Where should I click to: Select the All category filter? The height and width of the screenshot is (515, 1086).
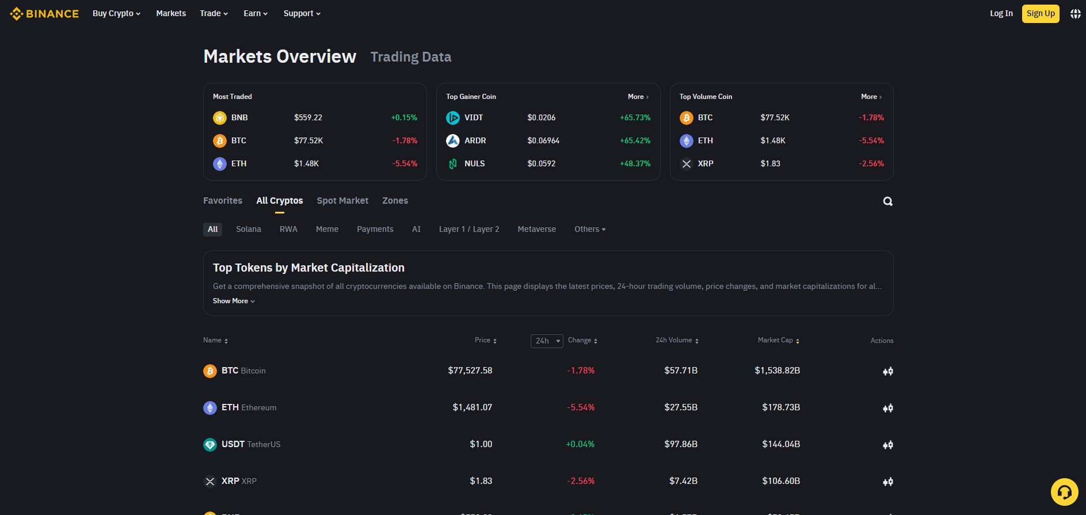coord(213,229)
